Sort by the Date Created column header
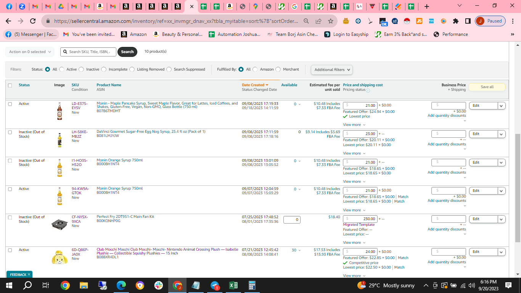The width and height of the screenshot is (521, 293). (255, 85)
